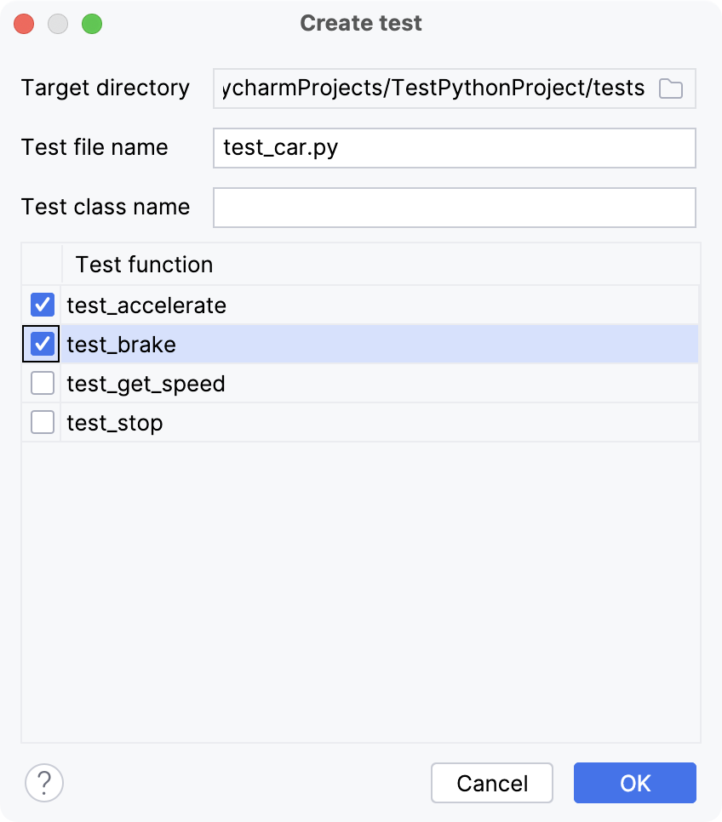The width and height of the screenshot is (722, 822).
Task: Open the folder browser for target directory
Action: click(x=670, y=88)
